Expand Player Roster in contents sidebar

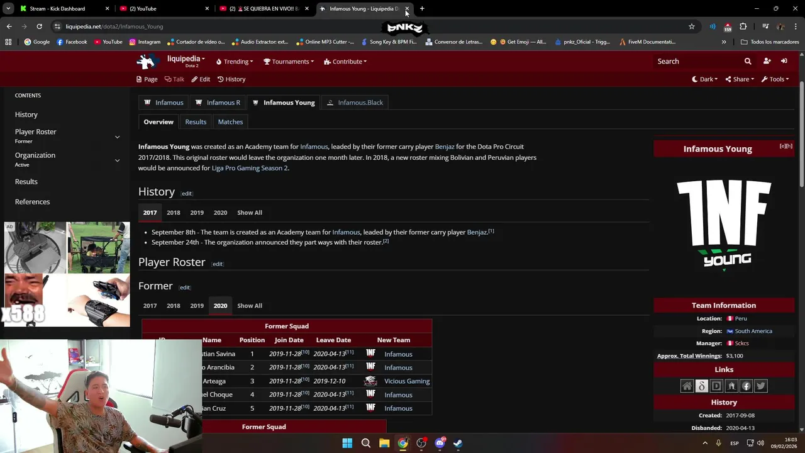(117, 137)
